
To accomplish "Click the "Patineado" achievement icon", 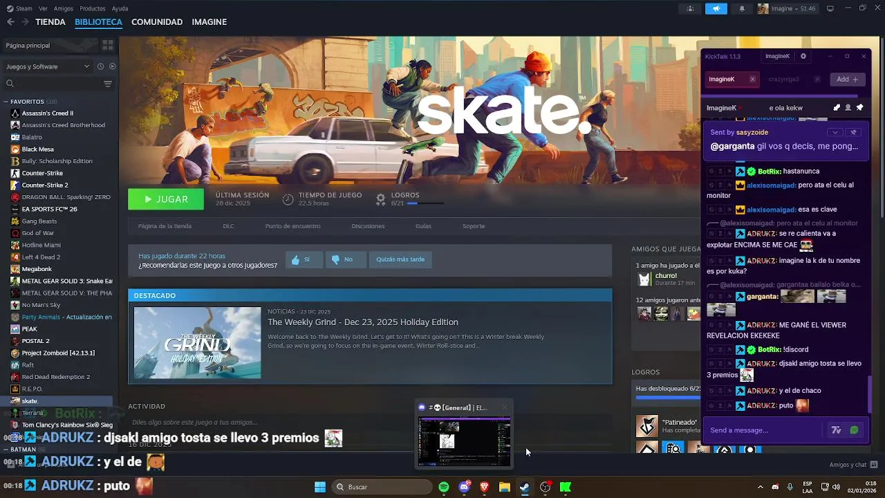I will (x=647, y=426).
